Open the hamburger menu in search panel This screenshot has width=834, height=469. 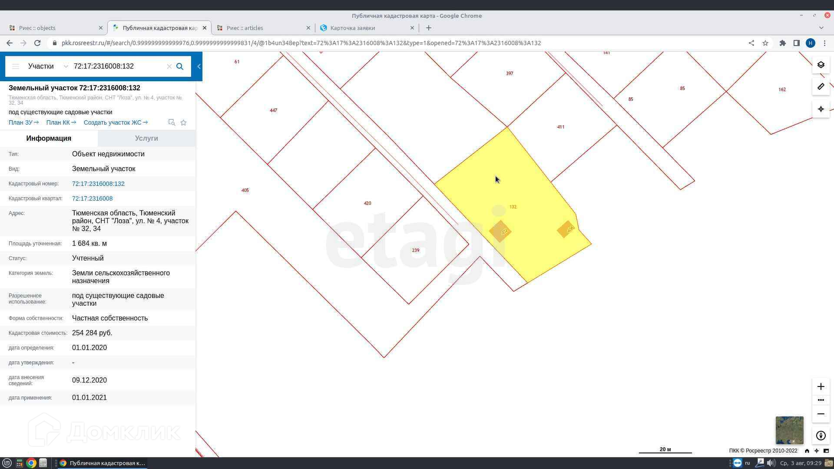pyautogui.click(x=16, y=66)
